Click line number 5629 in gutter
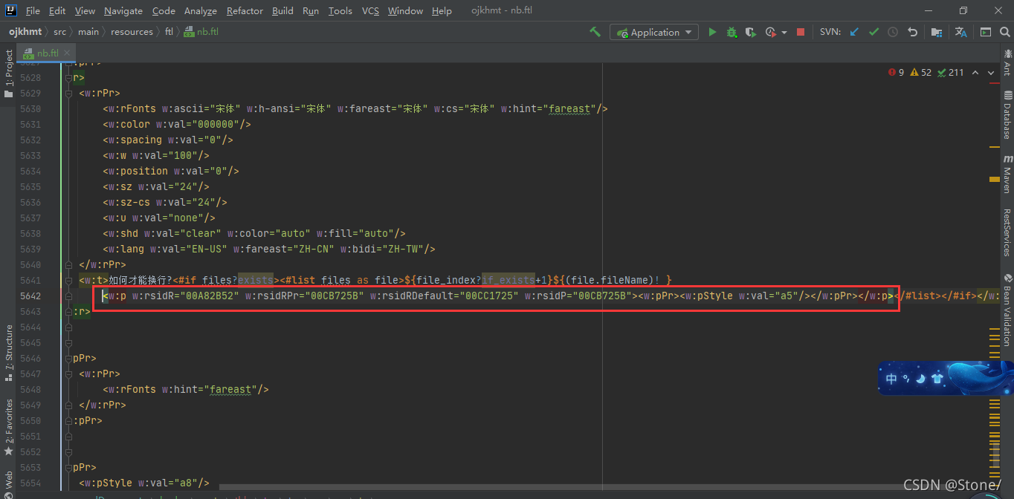1014x499 pixels. [30, 93]
